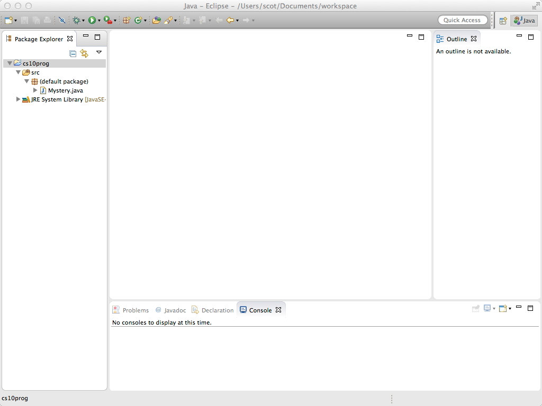Open the Back history dropdown arrow
The image size is (542, 406).
238,21
